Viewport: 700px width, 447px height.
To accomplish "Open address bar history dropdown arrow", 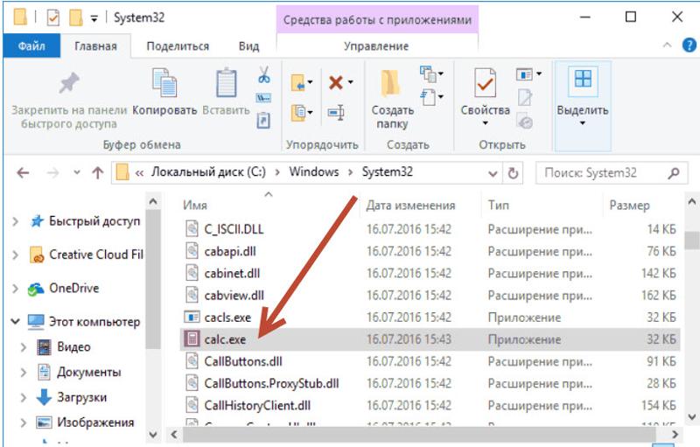I will pos(493,172).
